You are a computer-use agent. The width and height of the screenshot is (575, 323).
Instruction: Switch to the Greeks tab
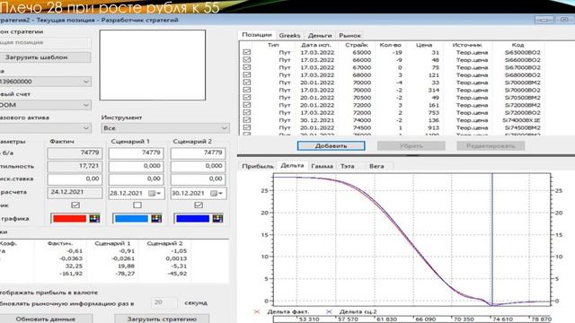289,36
